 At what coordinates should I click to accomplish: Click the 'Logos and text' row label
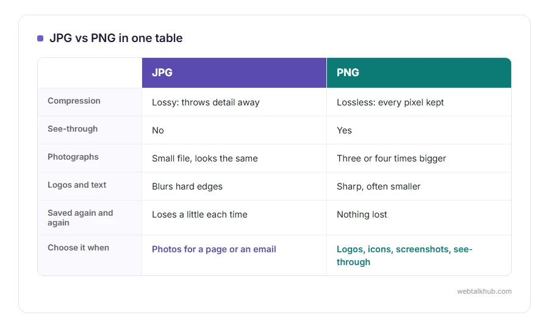tap(77, 185)
